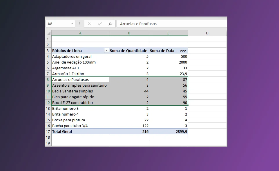Select row header 12
Screen dimensions: 279x171
tap(48, 103)
